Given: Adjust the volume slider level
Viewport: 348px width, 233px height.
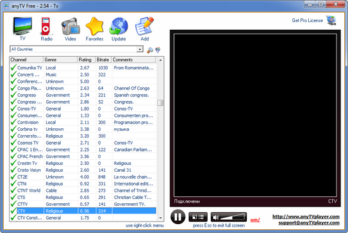Looking at the screenshot, I should (x=233, y=217).
